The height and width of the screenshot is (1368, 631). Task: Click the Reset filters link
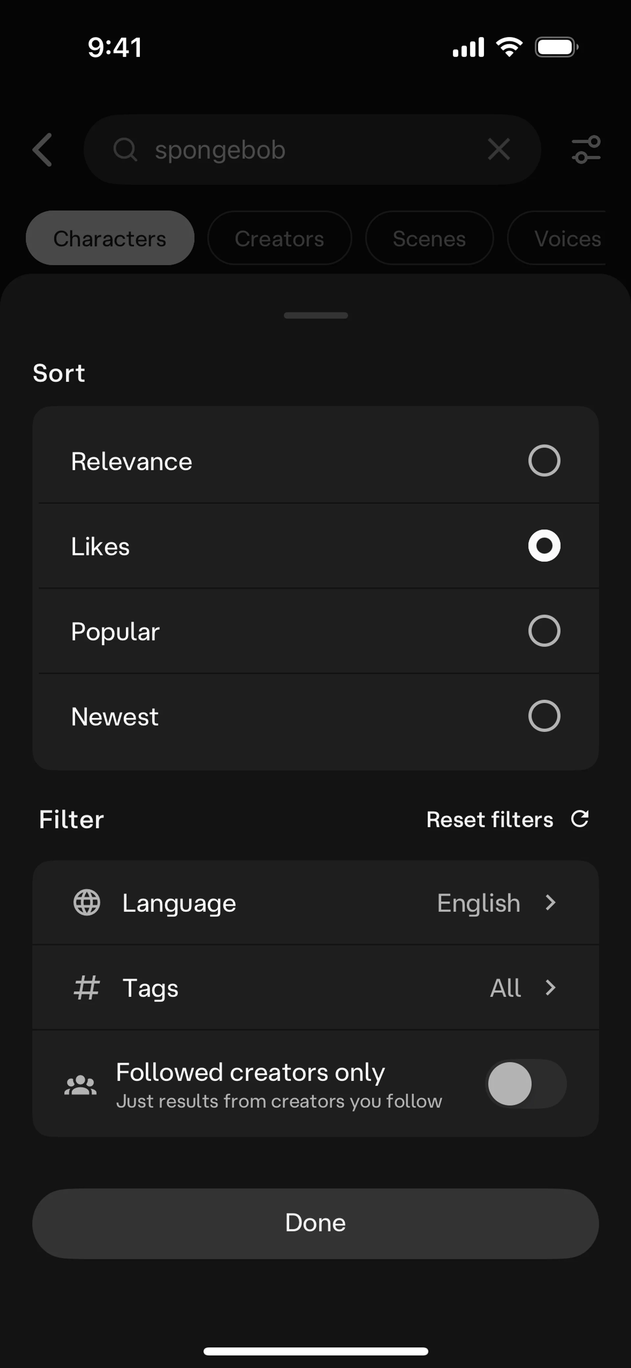490,819
